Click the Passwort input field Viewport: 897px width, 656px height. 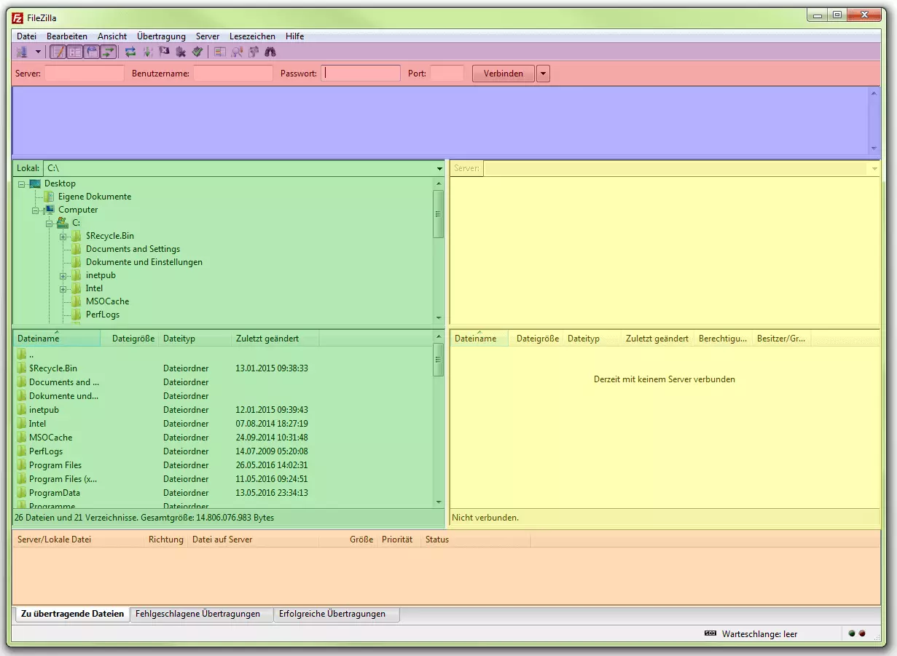[361, 74]
